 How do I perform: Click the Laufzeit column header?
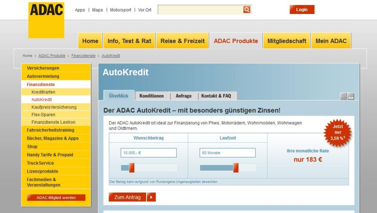coord(228,138)
